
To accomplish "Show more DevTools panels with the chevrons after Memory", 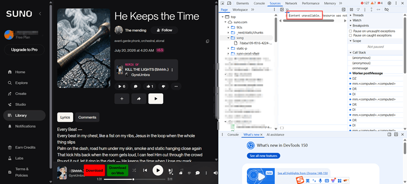I will tap(341, 4).
